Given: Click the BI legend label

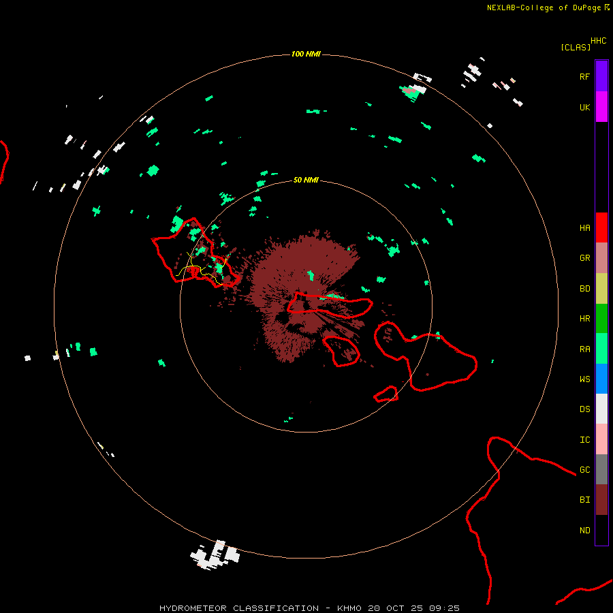Looking at the screenshot, I should click(x=584, y=500).
